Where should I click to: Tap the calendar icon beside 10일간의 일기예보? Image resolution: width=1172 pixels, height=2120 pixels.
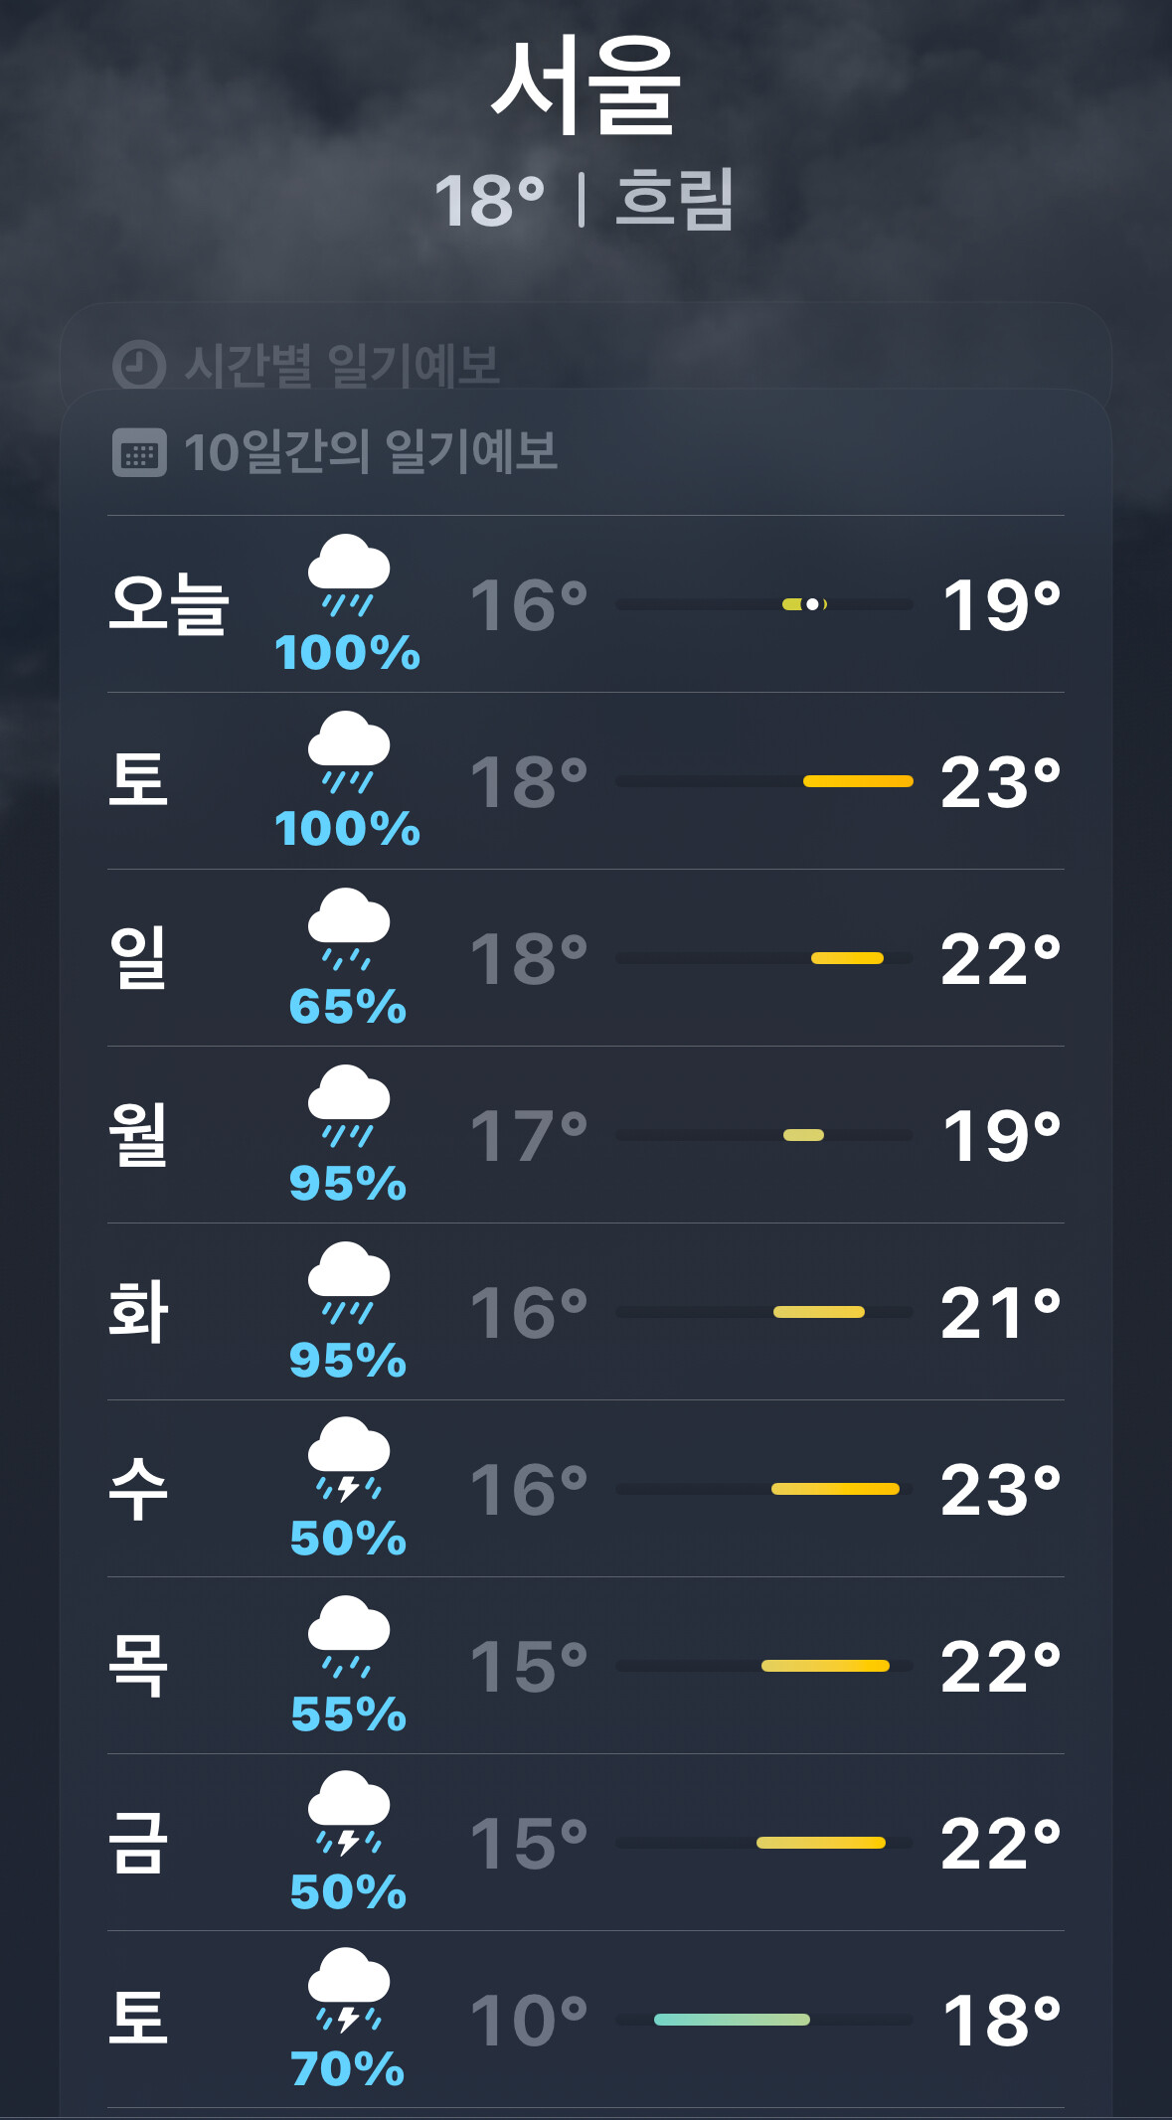click(139, 453)
